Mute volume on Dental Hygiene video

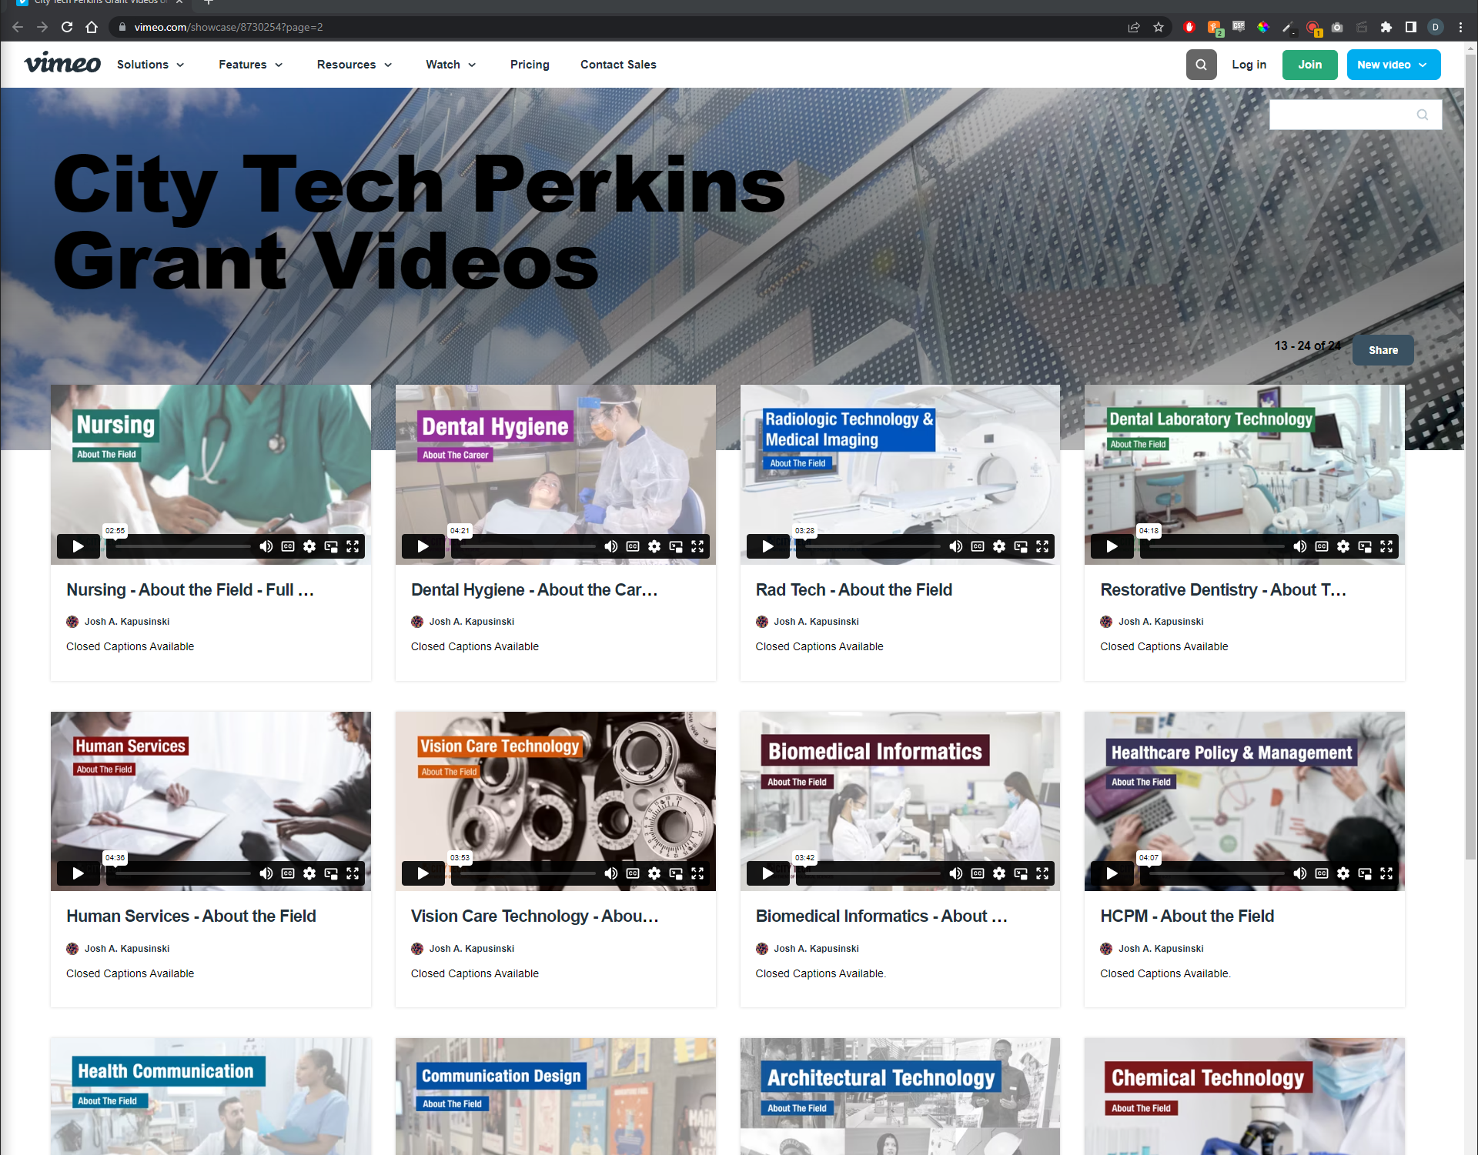(610, 546)
